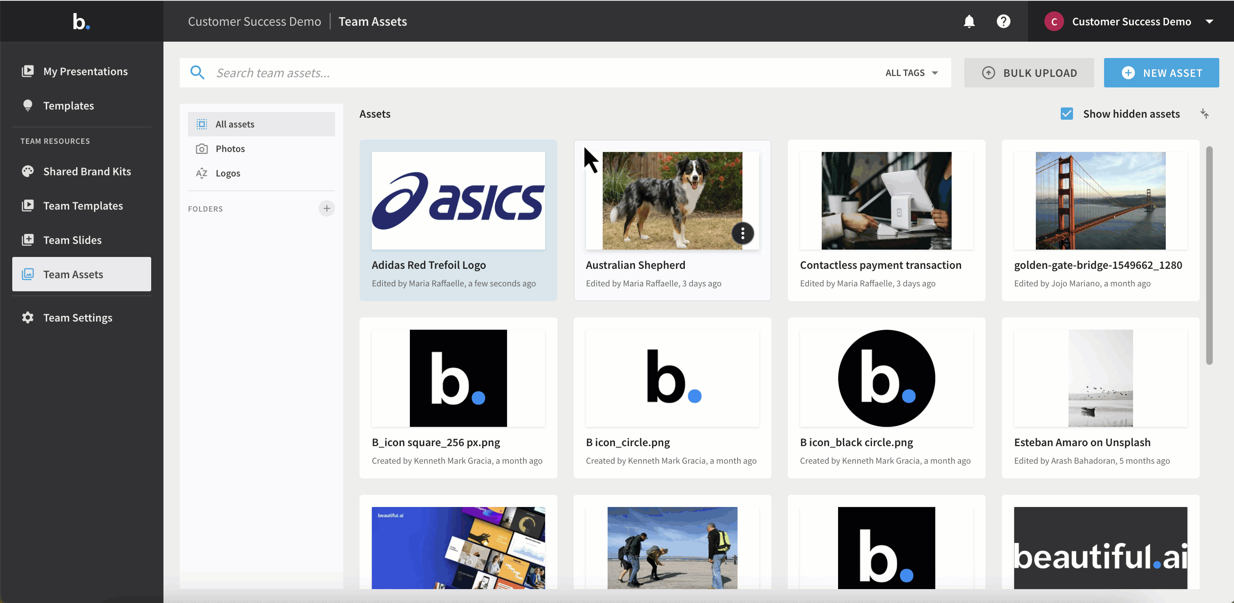This screenshot has height=603, width=1234.
Task: Click the Customer Success Demo breadcrumb
Action: click(255, 22)
